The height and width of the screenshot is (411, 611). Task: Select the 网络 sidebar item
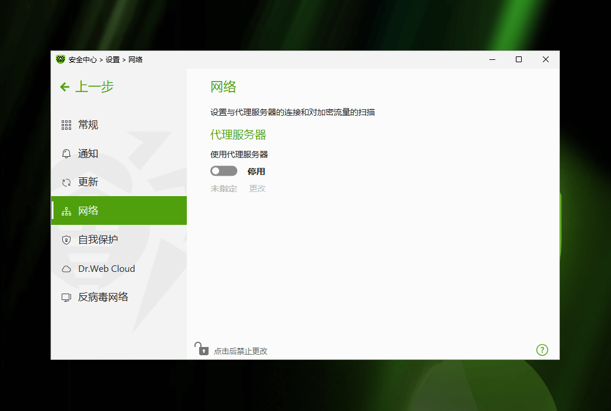(x=119, y=211)
